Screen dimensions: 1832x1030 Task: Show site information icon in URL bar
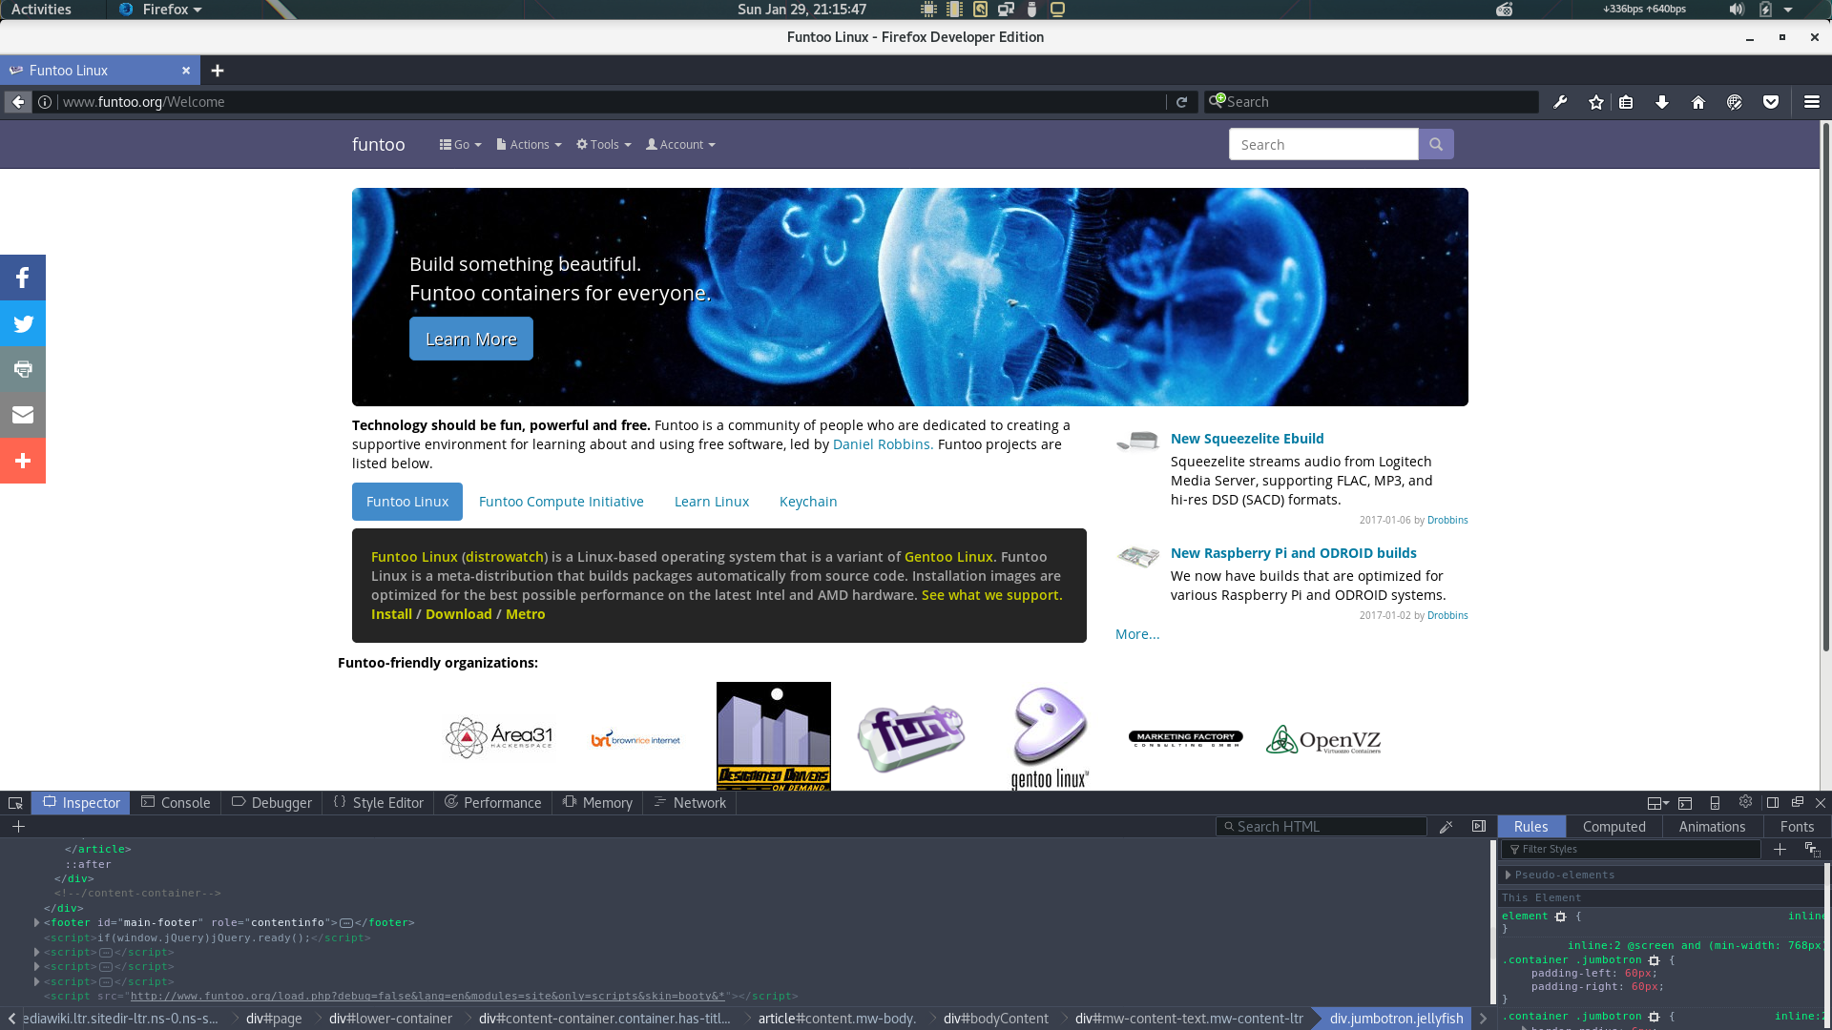45,102
